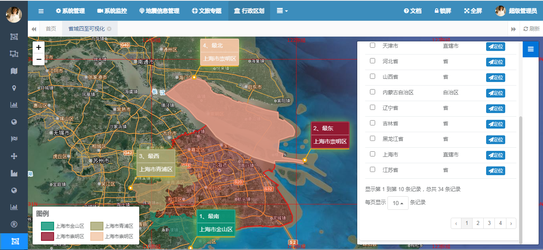Click the blue highlighted active sidebar icon
543x250 pixels.
(x=14, y=241)
